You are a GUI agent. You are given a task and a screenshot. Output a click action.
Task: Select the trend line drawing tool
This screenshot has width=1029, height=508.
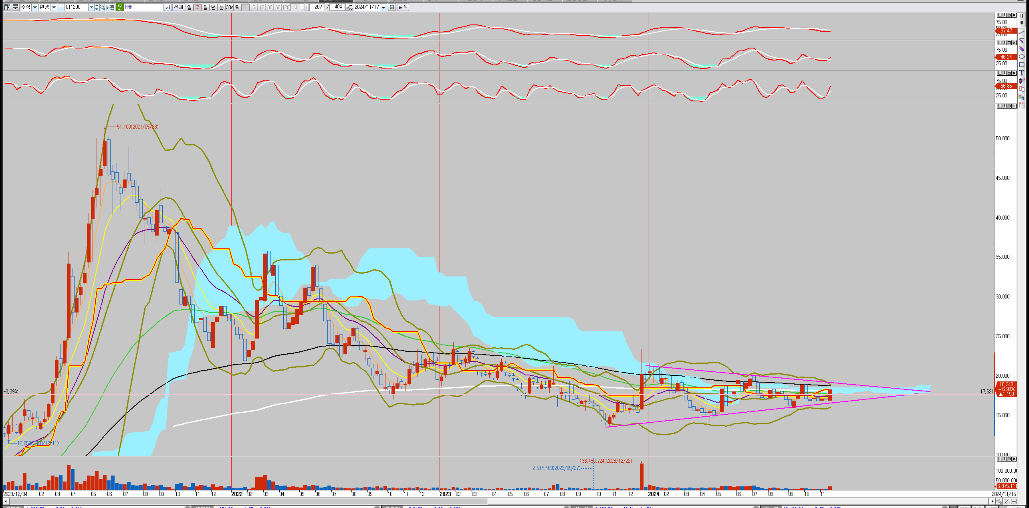tap(1021, 32)
